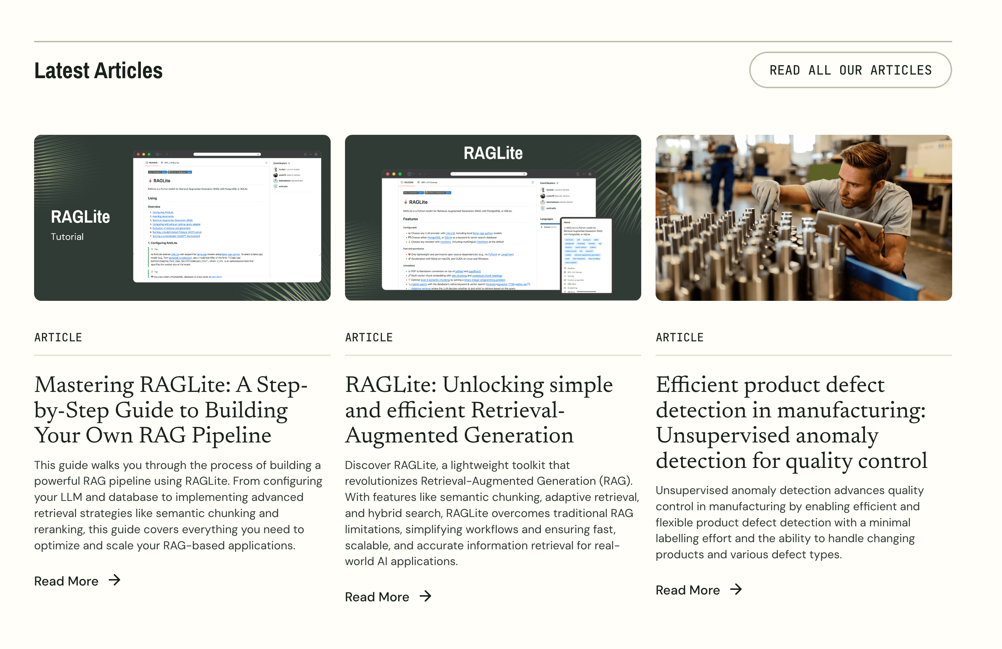Click ARTICLE label above Mastering RAGLite

click(58, 337)
